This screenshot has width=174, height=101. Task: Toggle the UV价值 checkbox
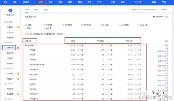coord(44,28)
